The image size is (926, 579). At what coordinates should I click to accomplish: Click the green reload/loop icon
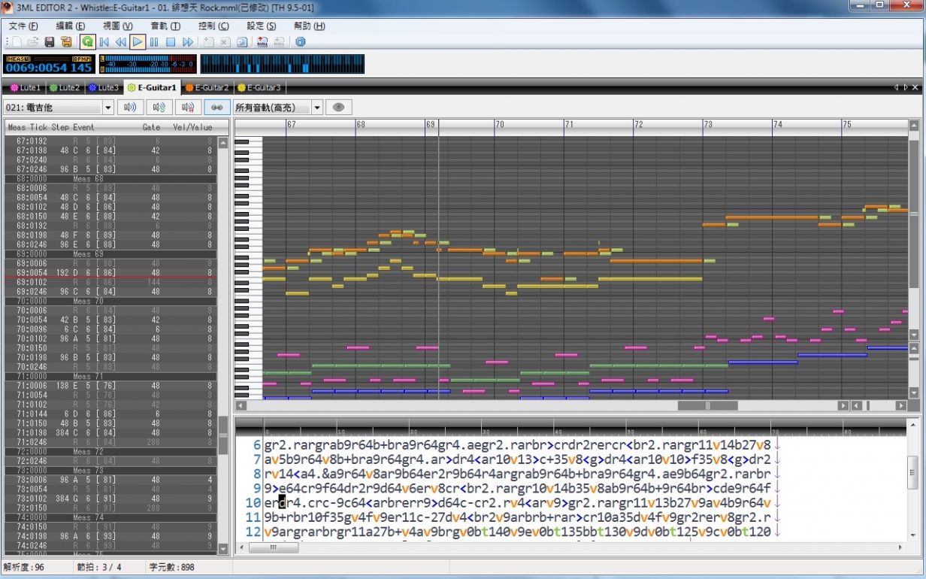tap(87, 42)
